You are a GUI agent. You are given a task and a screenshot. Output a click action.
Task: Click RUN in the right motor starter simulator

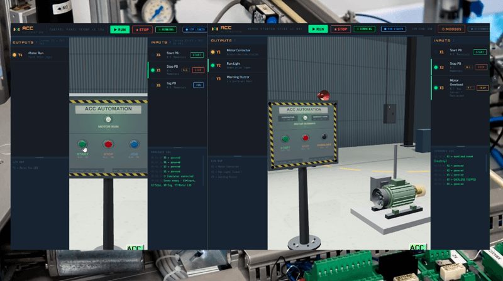[318, 29]
